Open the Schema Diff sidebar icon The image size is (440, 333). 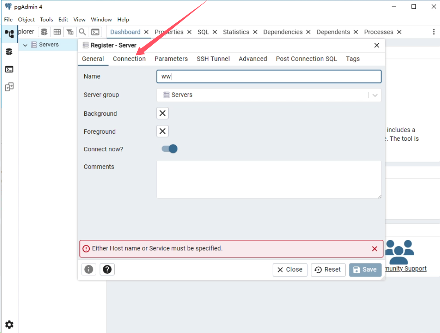(9, 87)
